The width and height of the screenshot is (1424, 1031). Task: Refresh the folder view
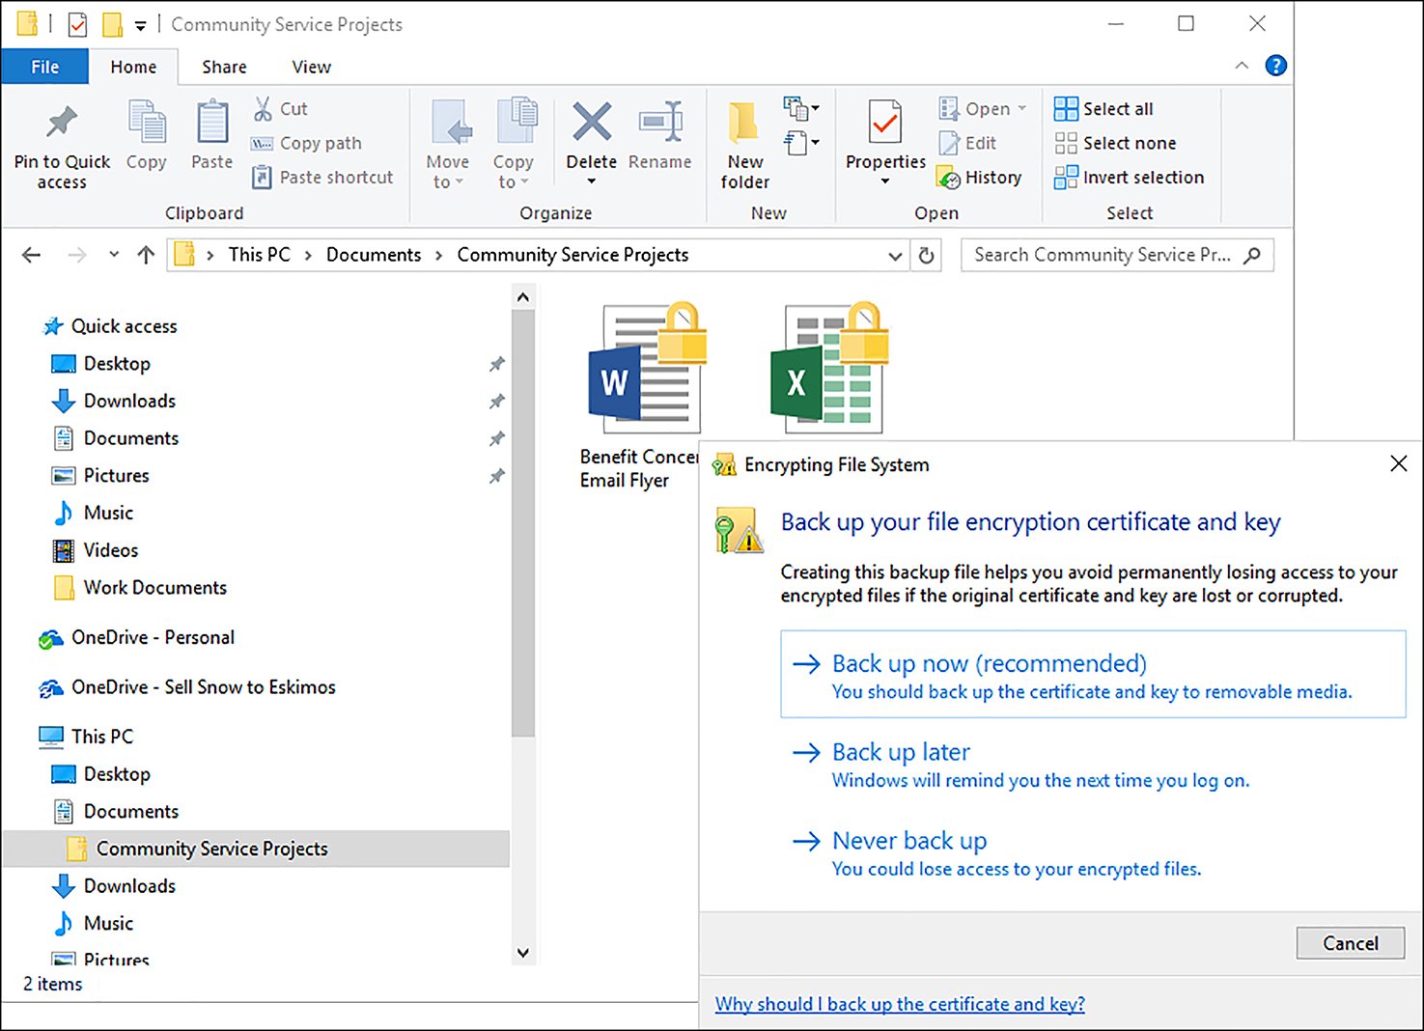click(926, 256)
